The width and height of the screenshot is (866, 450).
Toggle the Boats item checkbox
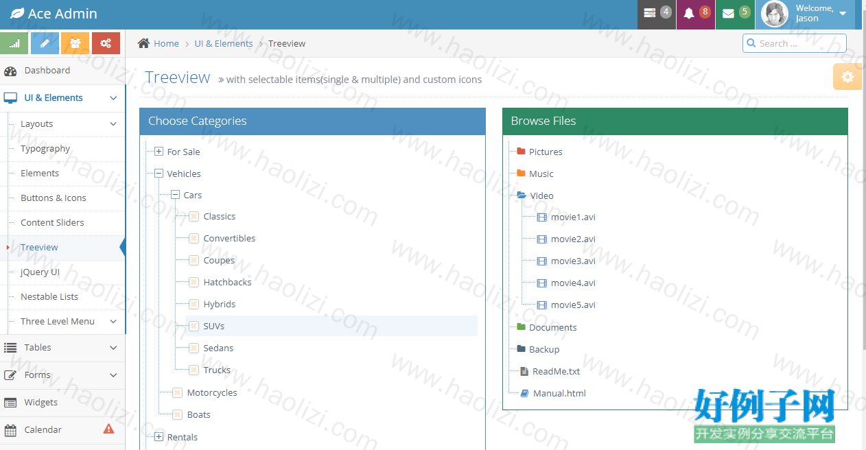(x=177, y=415)
